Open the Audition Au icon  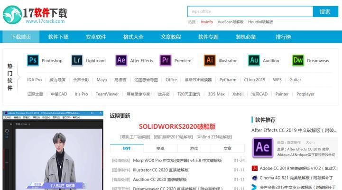pos(254,60)
